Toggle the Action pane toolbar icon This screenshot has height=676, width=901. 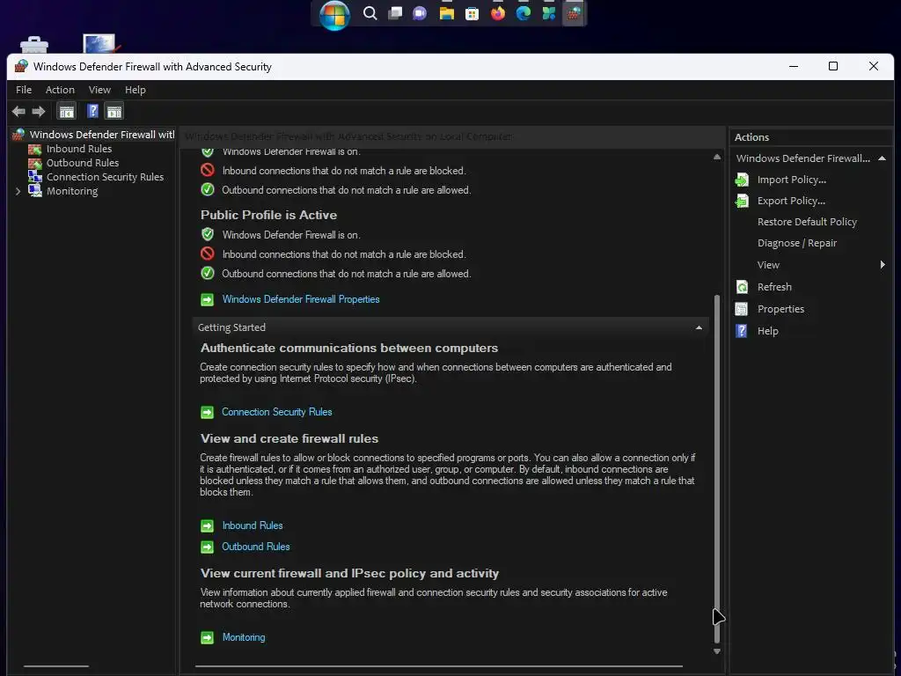coord(114,112)
